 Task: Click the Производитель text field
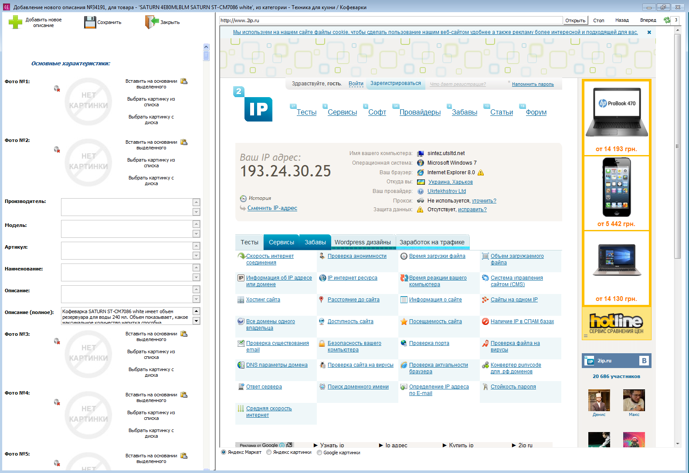pos(127,207)
